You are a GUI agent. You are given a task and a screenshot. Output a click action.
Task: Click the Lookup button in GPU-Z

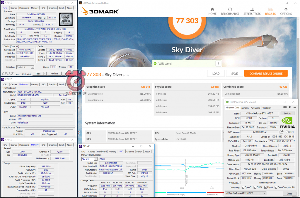288,113
